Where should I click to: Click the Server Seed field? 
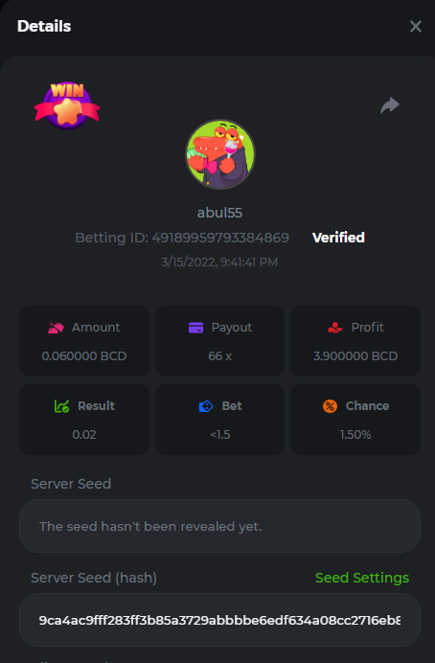[219, 526]
